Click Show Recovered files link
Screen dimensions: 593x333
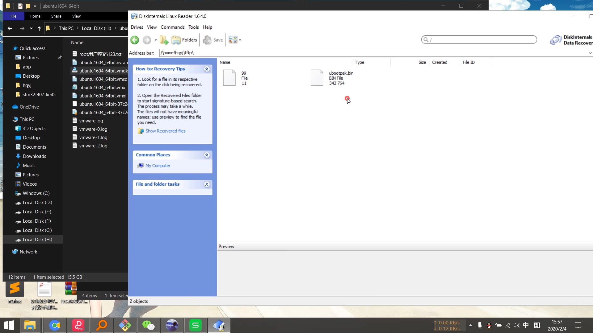coord(165,131)
